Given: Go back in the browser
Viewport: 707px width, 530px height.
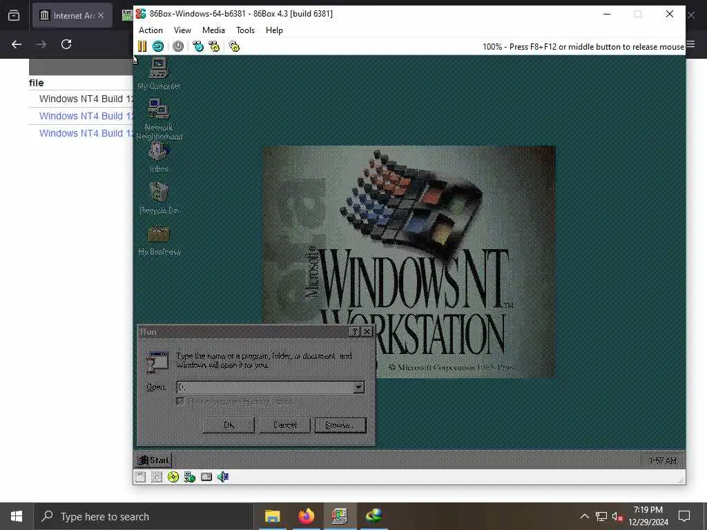Looking at the screenshot, I should tap(17, 44).
